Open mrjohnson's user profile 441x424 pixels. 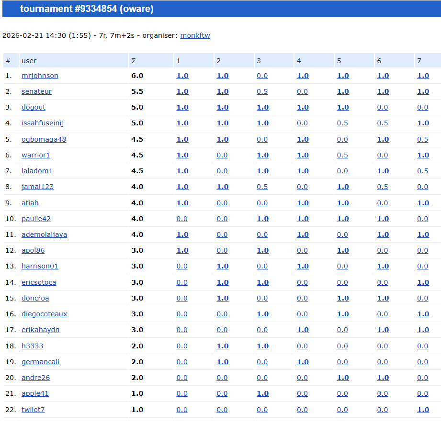tap(40, 76)
